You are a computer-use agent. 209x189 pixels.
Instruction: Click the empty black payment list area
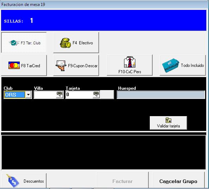(103, 152)
